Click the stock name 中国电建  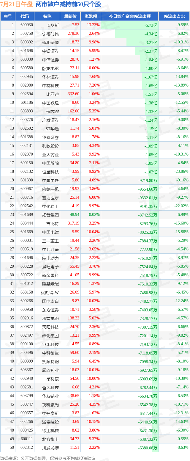click(50, 232)
